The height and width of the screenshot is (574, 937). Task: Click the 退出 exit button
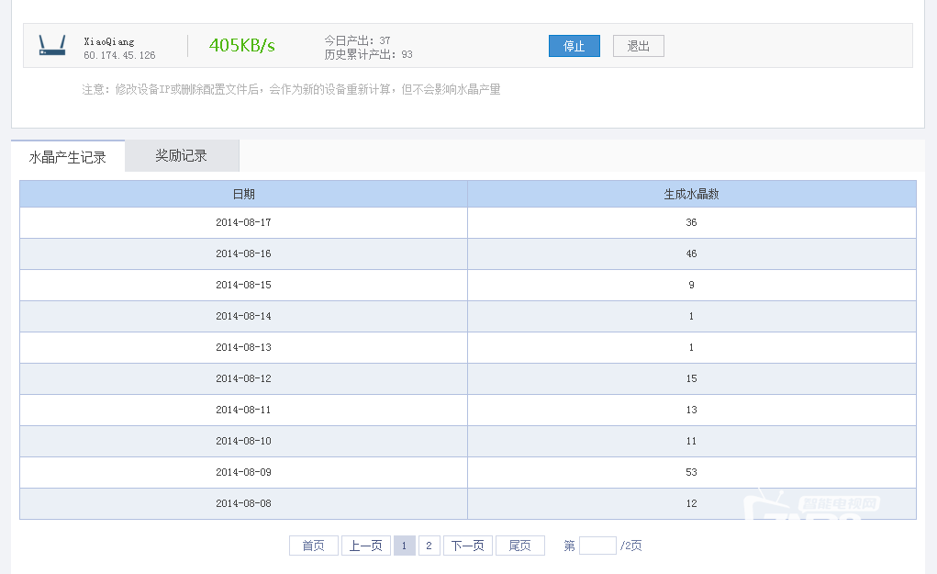point(638,46)
